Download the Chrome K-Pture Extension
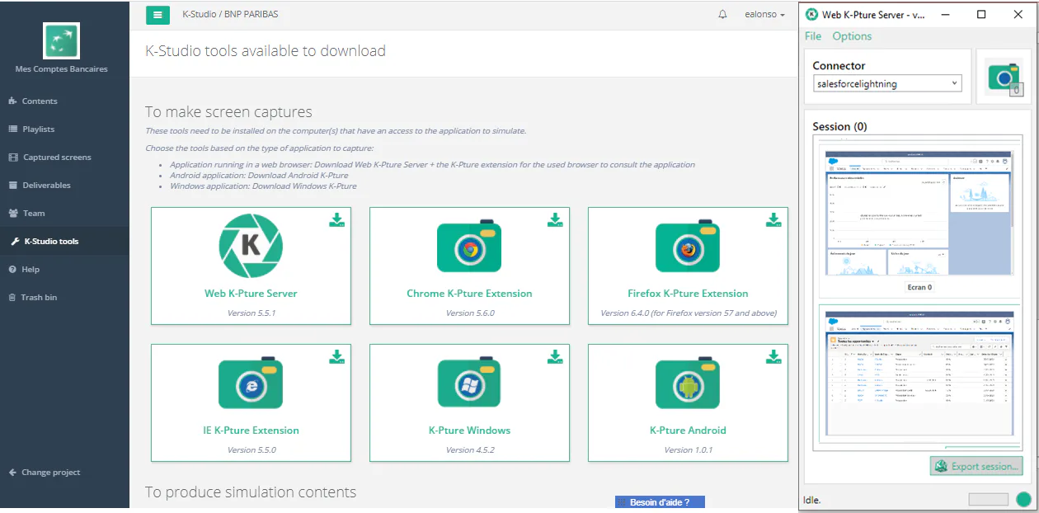 click(555, 219)
